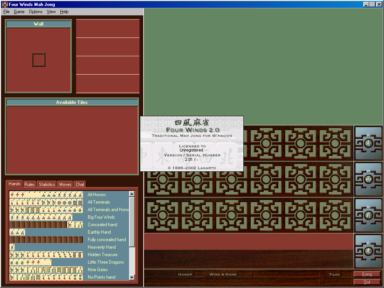Select the No-Points hand entry
The width and height of the screenshot is (384, 288).
click(101, 277)
